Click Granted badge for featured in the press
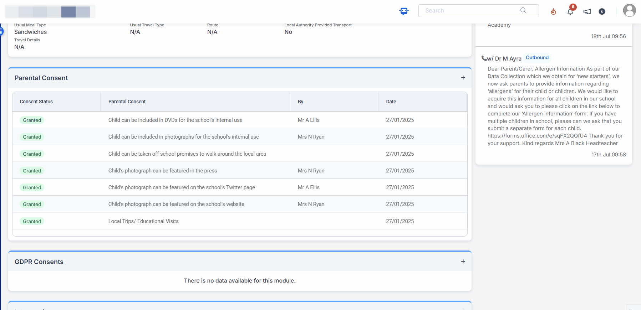The width and height of the screenshot is (641, 310). coord(32,171)
